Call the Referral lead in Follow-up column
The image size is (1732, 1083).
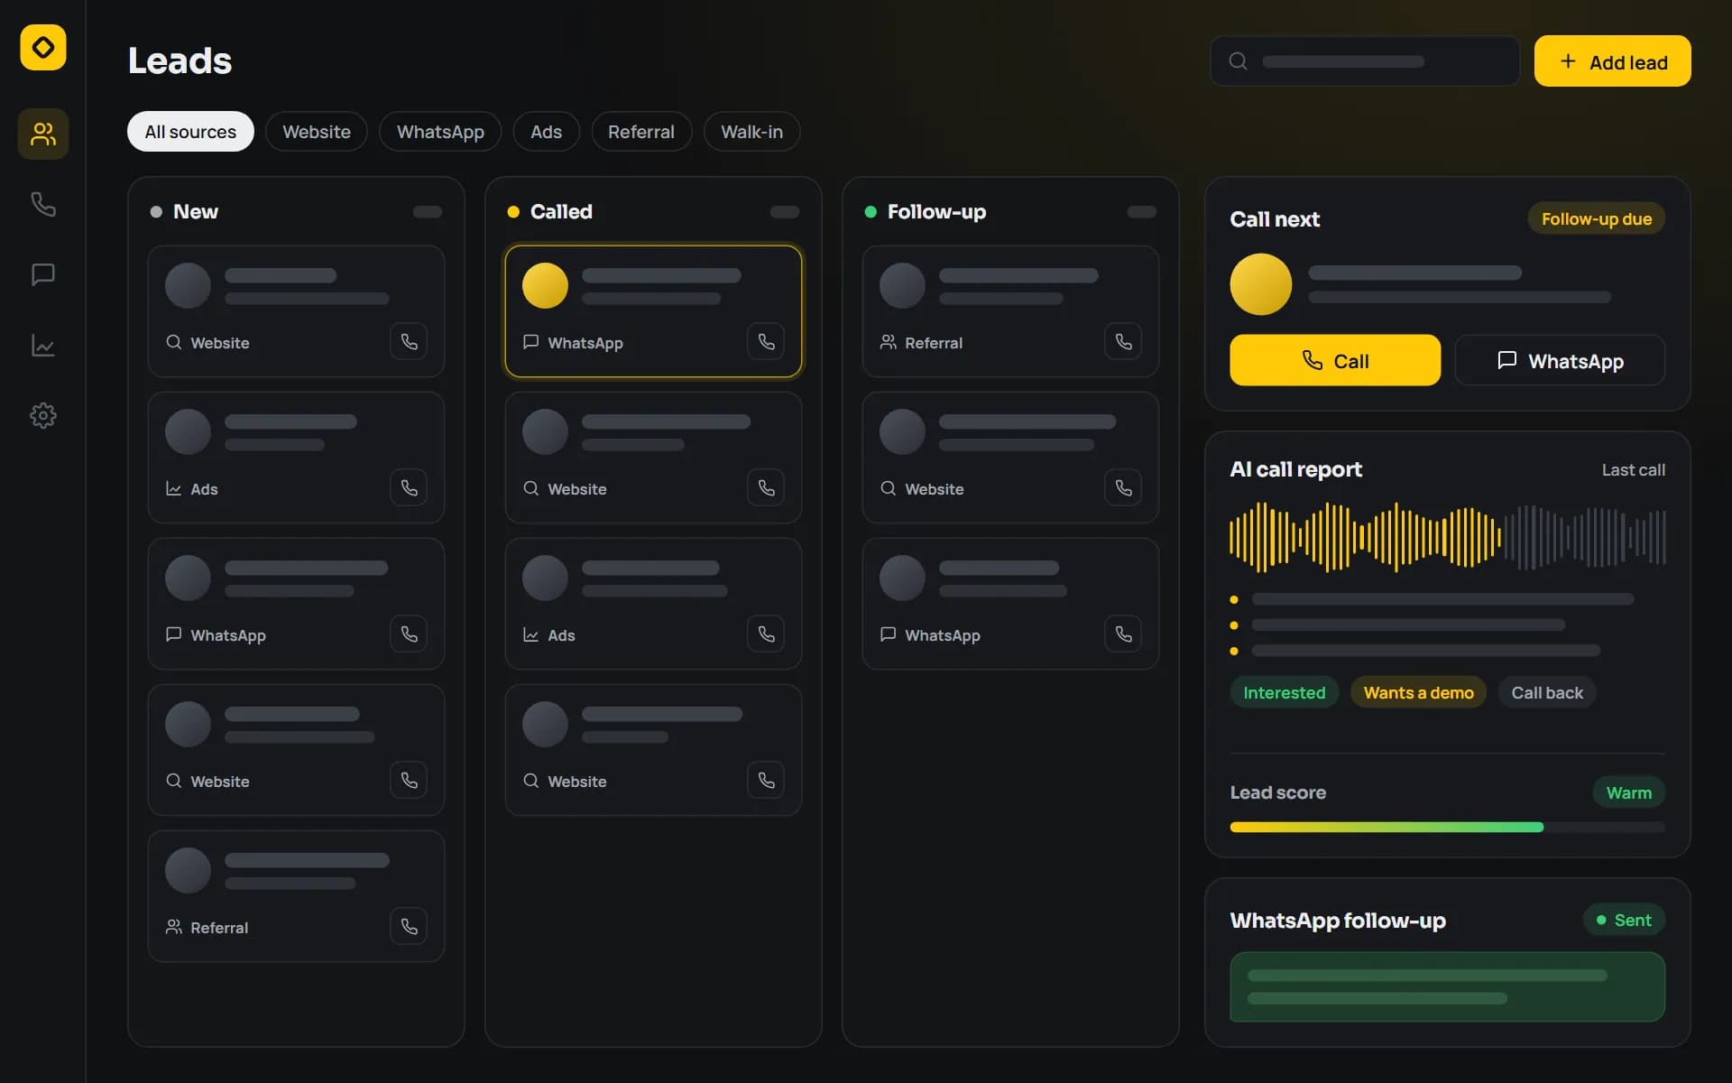coord(1123,342)
